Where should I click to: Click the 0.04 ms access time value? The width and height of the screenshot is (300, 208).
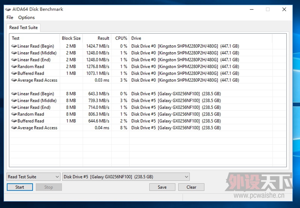pyautogui.click(x=102, y=128)
